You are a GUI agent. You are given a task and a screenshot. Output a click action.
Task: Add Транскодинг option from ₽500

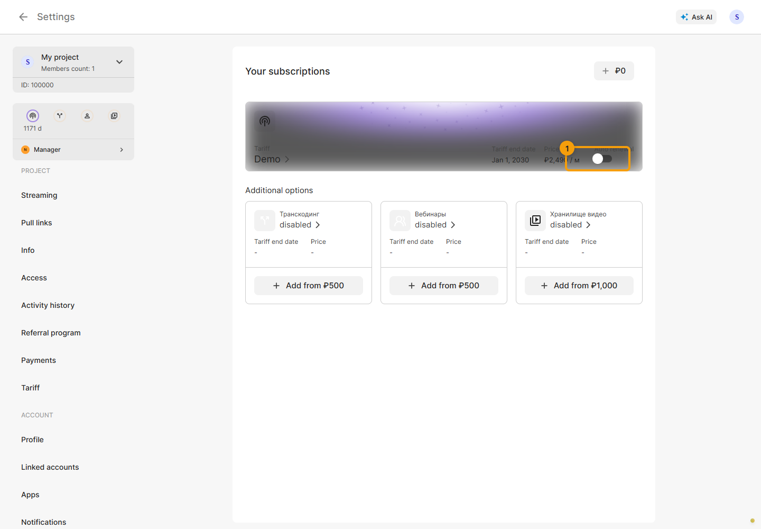pyautogui.click(x=309, y=286)
